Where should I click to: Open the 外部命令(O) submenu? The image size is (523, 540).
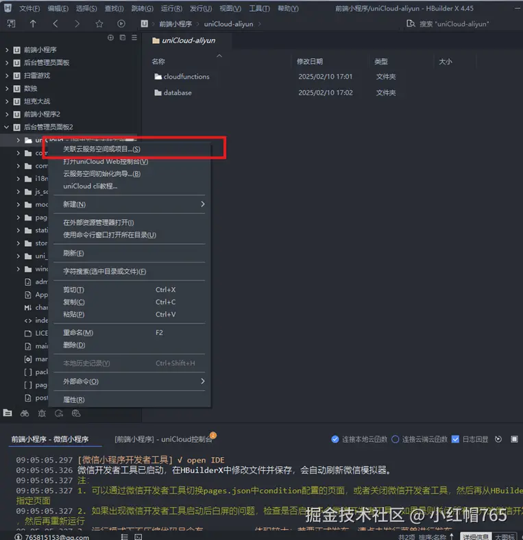[130, 381]
